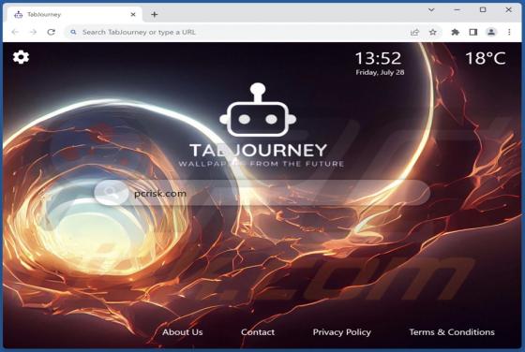525x352 pixels.
Task: Click the TABJOURNEY title text
Action: tap(258, 150)
